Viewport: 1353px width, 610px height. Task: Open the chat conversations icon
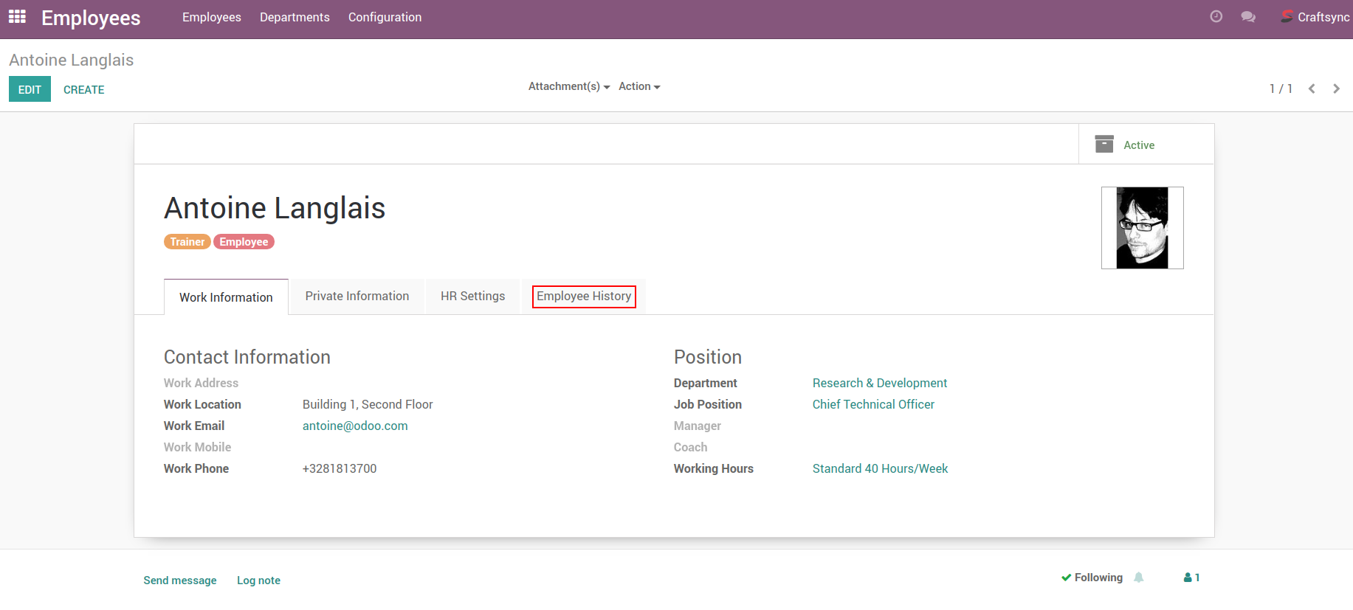pos(1248,17)
